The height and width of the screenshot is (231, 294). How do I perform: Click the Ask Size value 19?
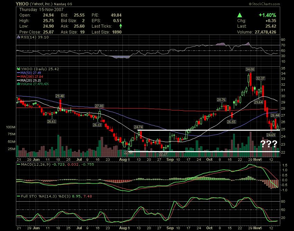tap(82, 32)
